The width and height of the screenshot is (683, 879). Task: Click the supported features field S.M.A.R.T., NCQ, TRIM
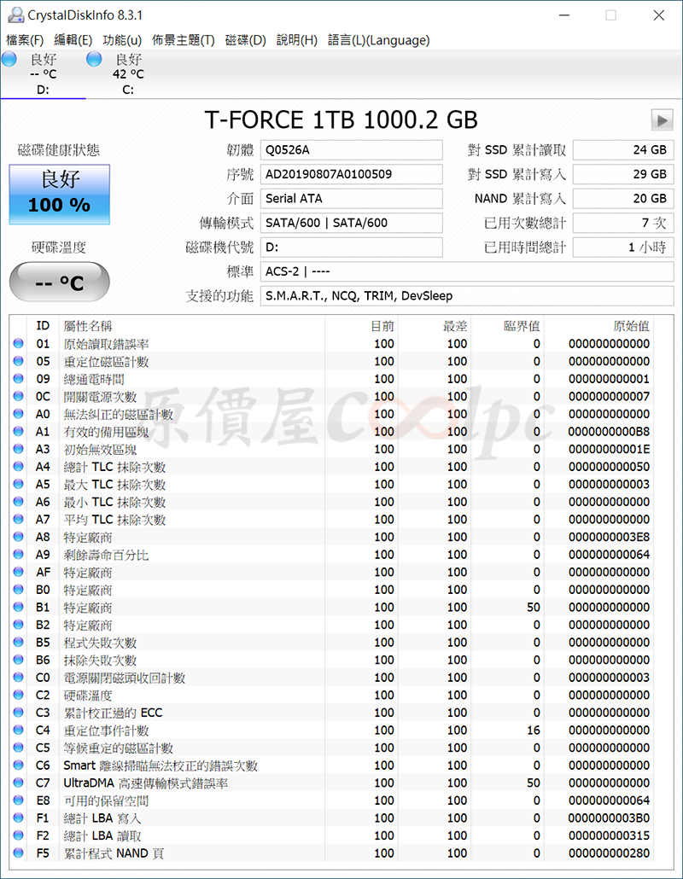click(466, 296)
